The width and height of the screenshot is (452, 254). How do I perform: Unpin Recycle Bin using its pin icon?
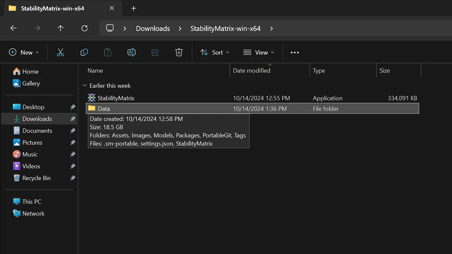(x=73, y=178)
